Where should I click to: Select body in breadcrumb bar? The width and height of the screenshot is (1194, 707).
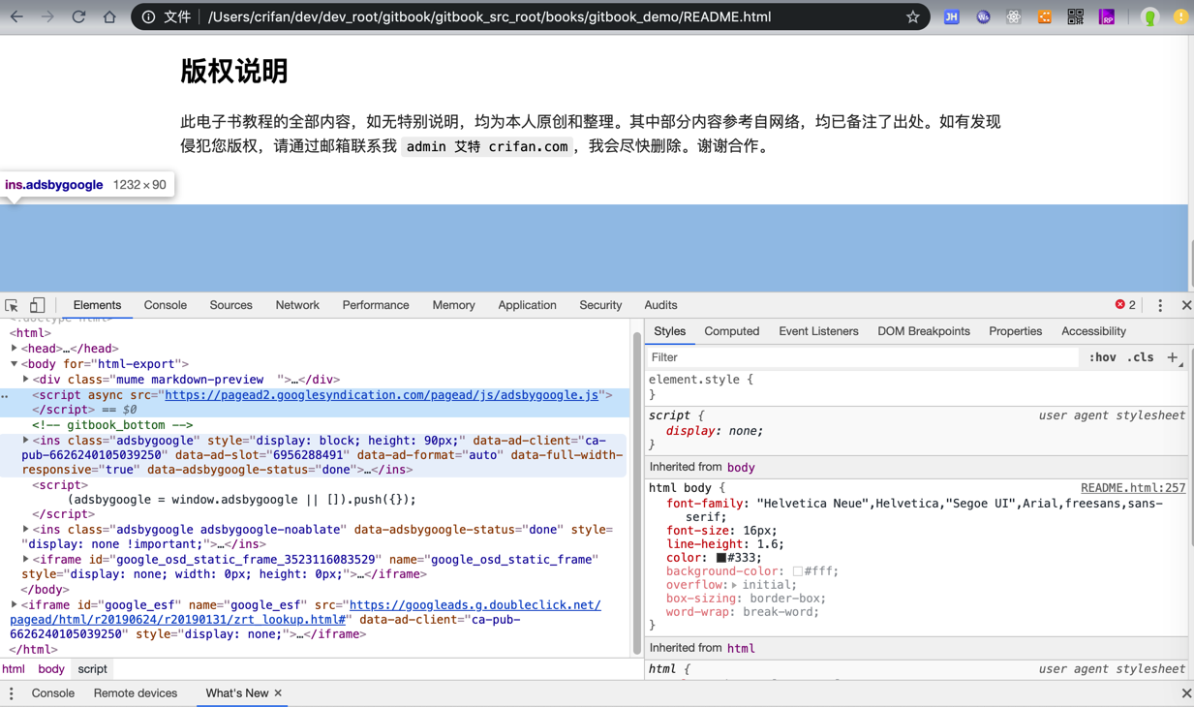51,669
